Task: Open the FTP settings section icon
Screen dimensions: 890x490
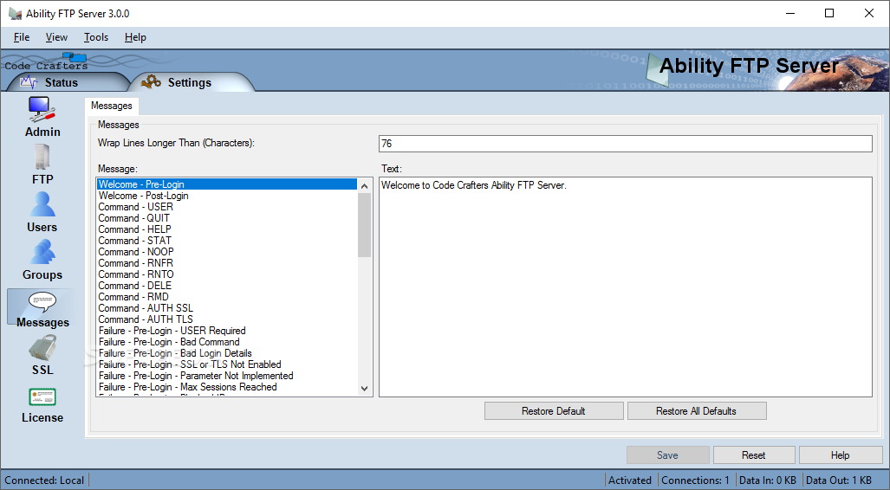Action: [x=42, y=157]
